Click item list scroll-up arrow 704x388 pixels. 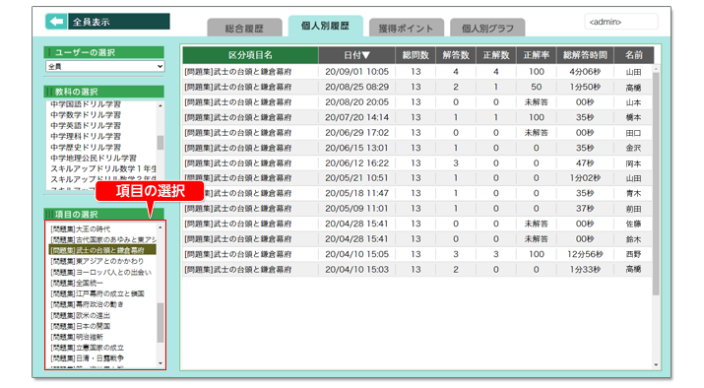160,227
